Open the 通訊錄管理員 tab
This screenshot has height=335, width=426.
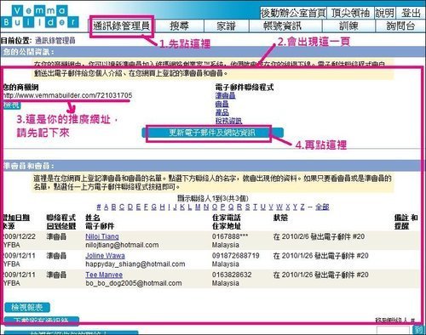(x=122, y=26)
